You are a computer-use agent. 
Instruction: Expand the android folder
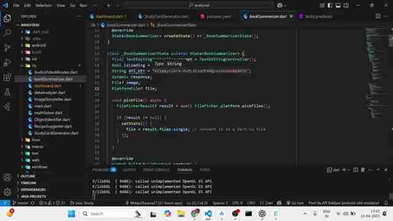coord(39,45)
